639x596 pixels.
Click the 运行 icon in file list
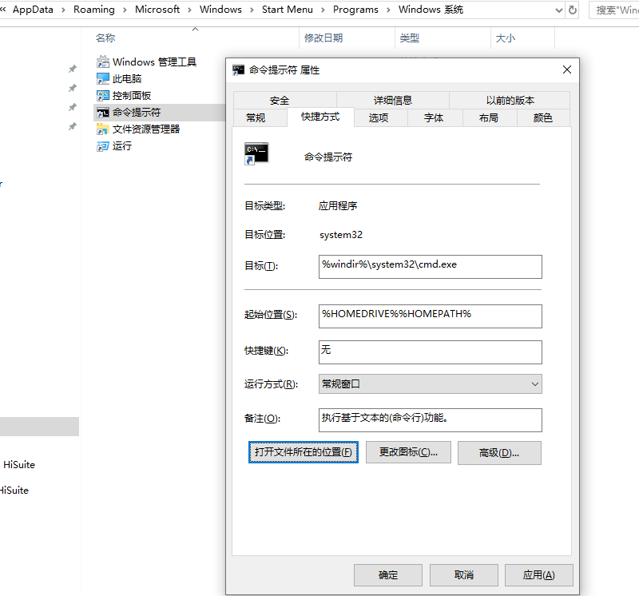point(103,146)
